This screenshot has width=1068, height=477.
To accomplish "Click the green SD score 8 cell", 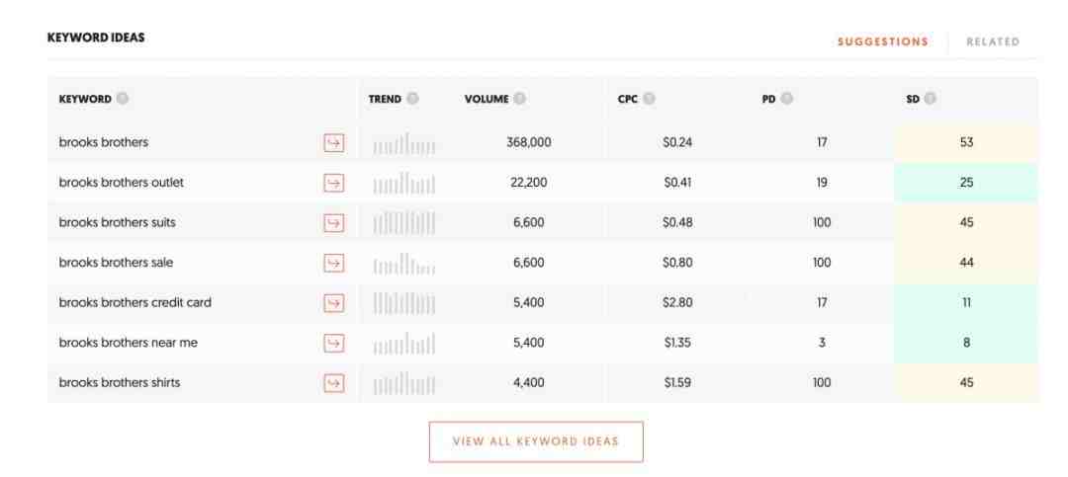I will tap(966, 343).
